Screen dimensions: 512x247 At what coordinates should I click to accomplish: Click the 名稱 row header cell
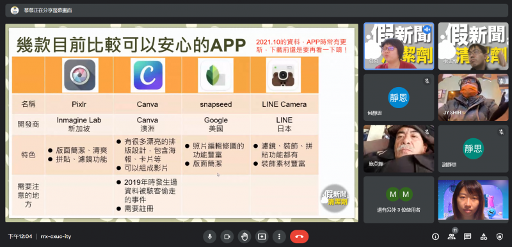click(28, 104)
